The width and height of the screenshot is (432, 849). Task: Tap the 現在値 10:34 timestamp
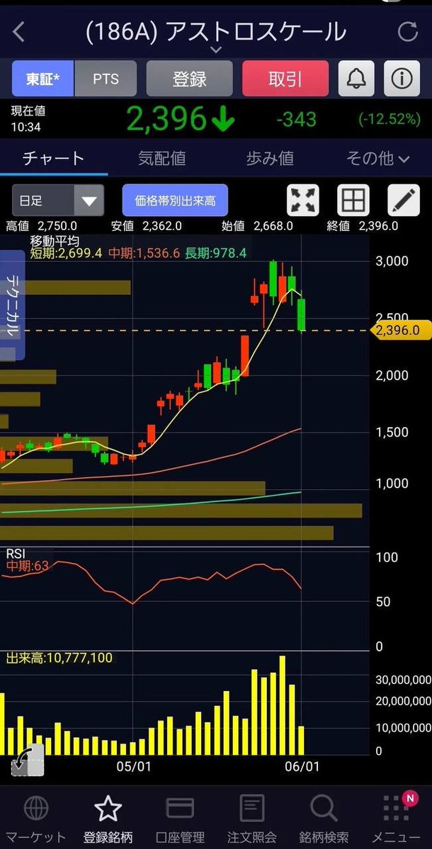[x=28, y=119]
